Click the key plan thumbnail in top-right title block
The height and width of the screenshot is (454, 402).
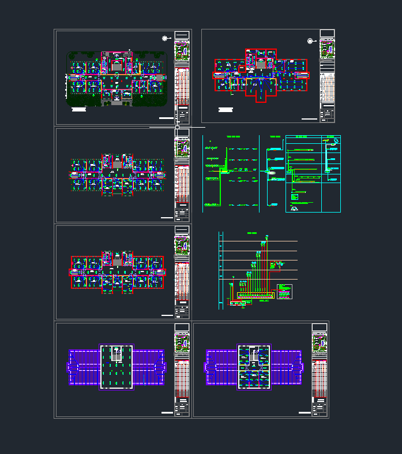327,49
